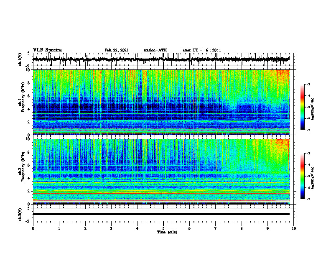
Task: Click the "-7" label on ch.2 color scale
Action: [x=308, y=199]
